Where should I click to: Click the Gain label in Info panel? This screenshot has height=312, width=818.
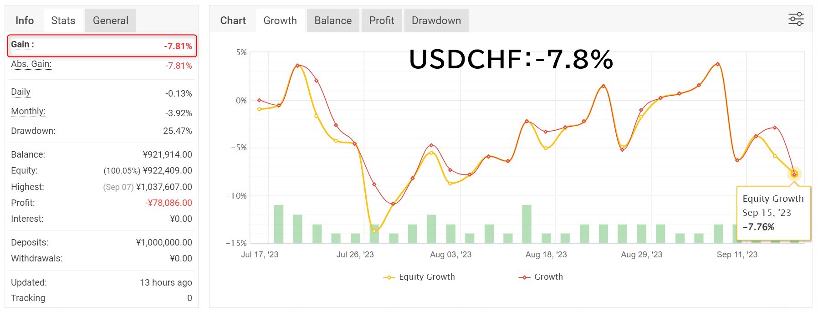pos(22,45)
